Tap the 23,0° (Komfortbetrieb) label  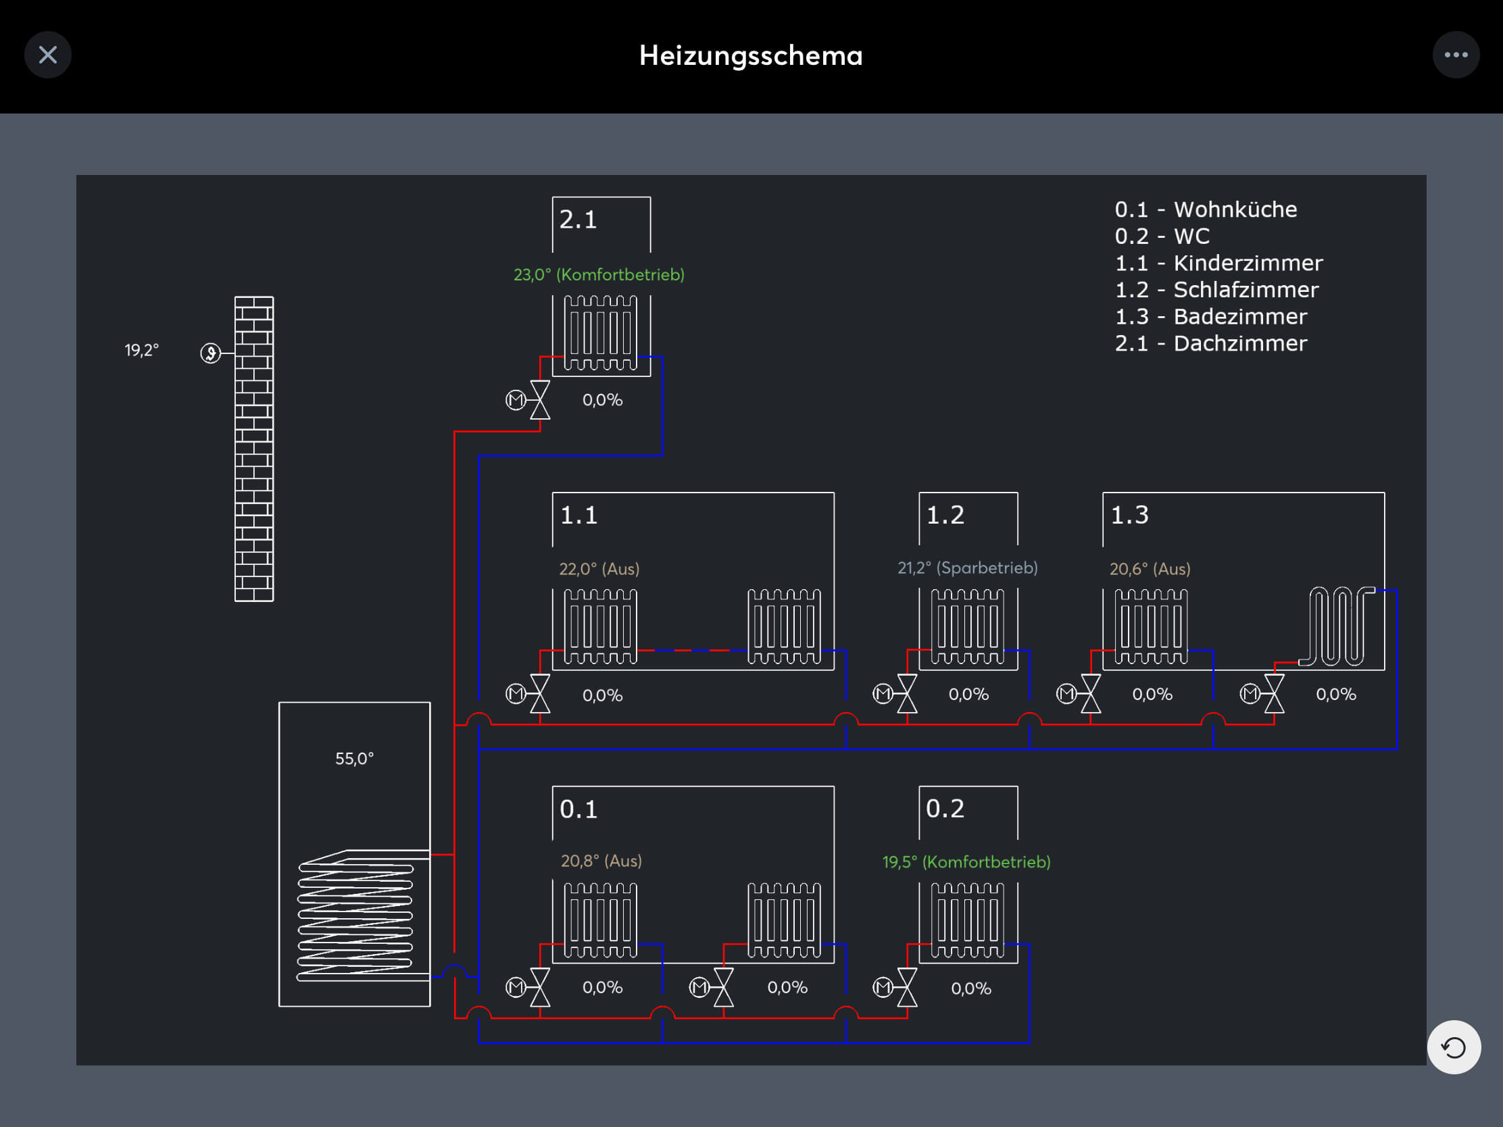pyautogui.click(x=599, y=274)
